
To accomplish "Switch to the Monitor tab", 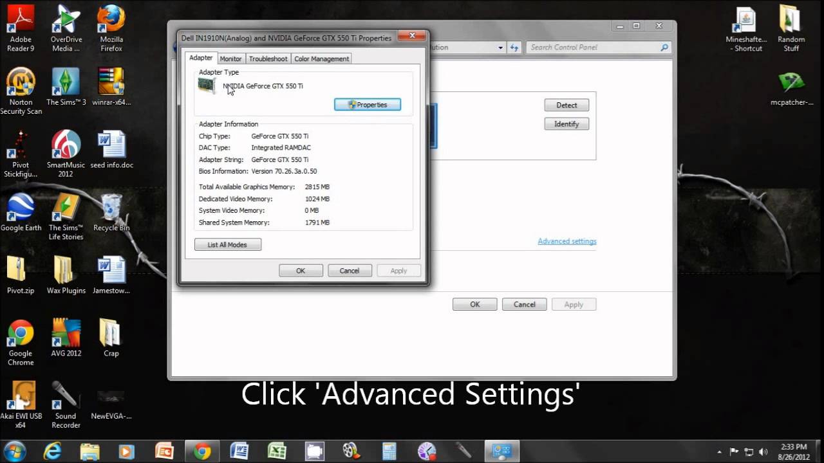I will tap(230, 59).
